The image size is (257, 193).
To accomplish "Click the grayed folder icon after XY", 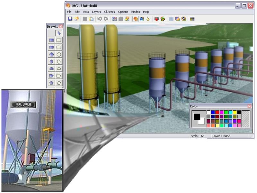I will pos(121,19).
